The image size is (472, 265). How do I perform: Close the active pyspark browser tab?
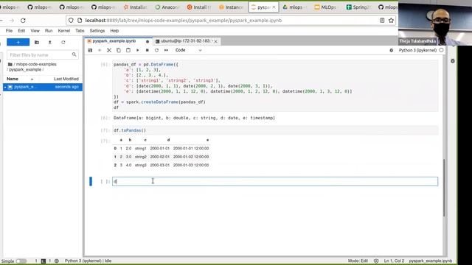pos(274,7)
